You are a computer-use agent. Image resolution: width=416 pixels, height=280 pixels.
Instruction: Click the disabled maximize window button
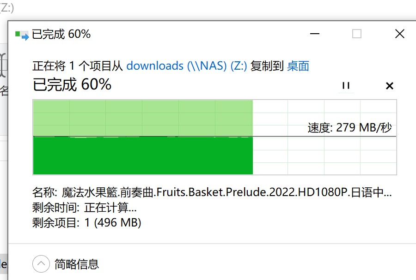click(x=356, y=34)
